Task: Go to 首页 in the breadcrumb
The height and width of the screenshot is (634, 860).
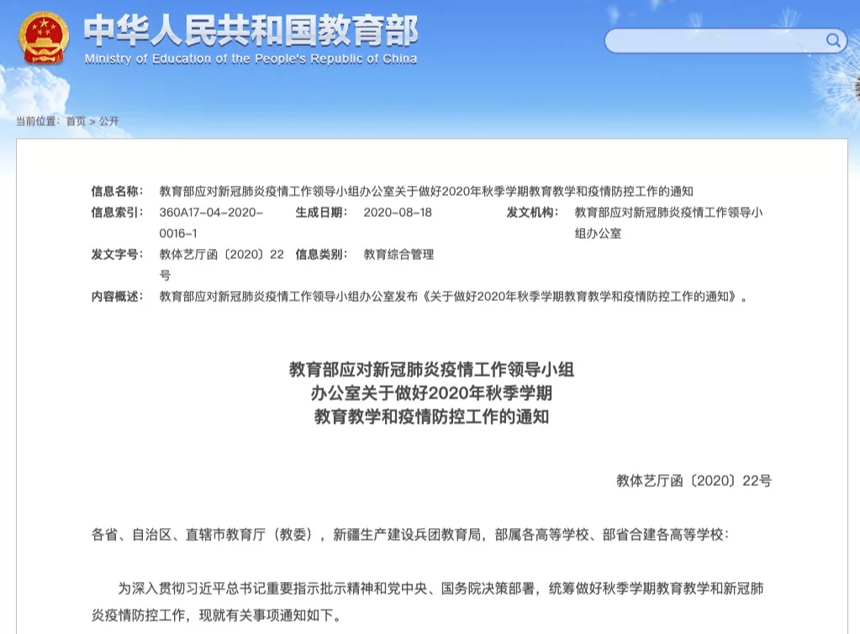Action: click(x=76, y=121)
